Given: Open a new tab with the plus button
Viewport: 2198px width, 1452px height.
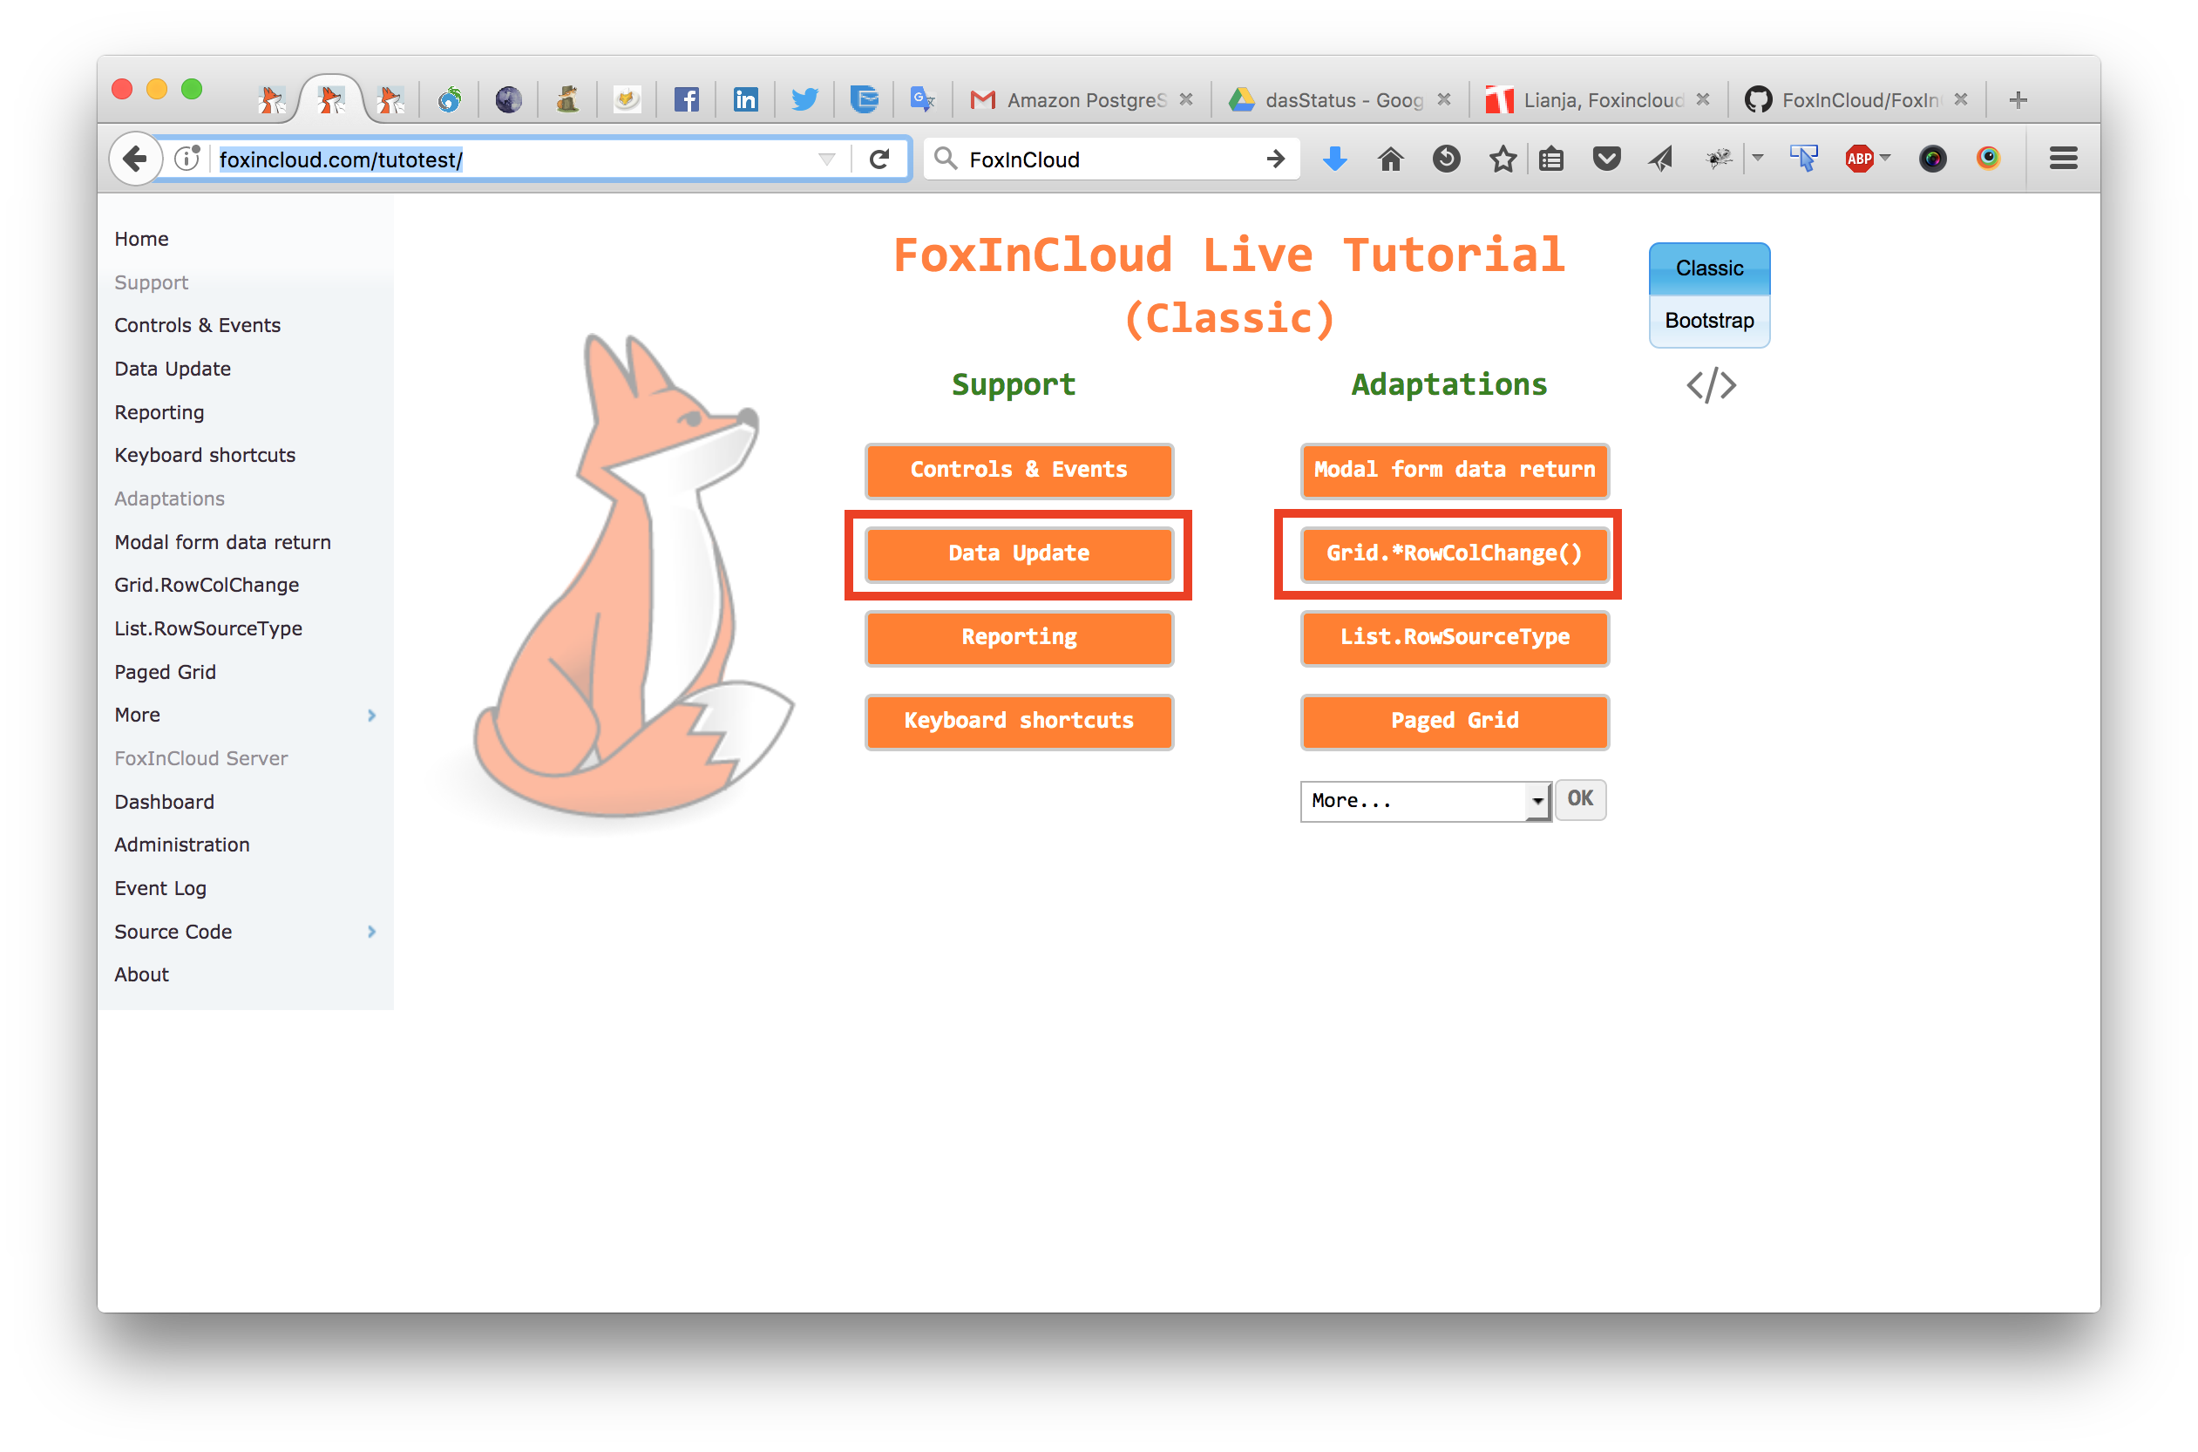Looking at the screenshot, I should pyautogui.click(x=2018, y=99).
